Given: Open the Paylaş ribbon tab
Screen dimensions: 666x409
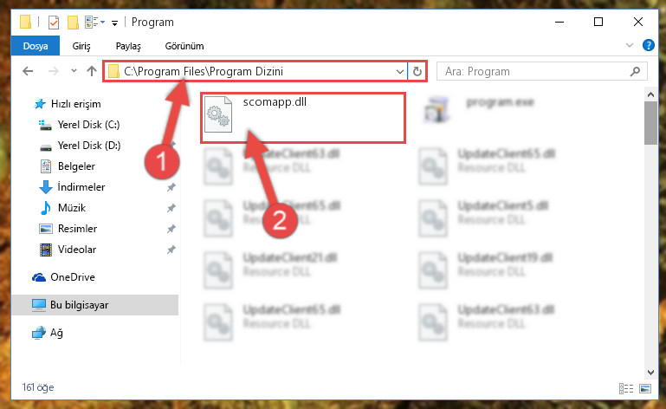Looking at the screenshot, I should point(128,46).
